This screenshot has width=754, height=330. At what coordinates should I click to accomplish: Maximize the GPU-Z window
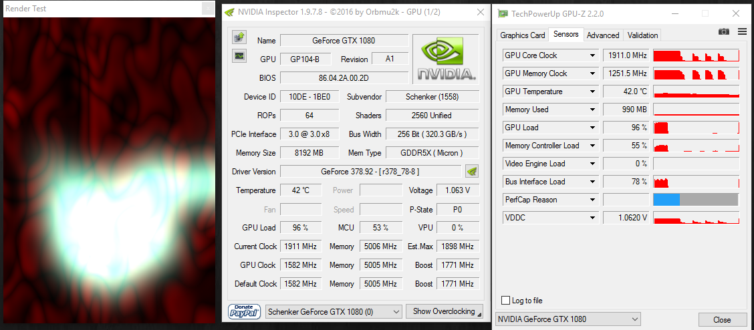pos(705,13)
